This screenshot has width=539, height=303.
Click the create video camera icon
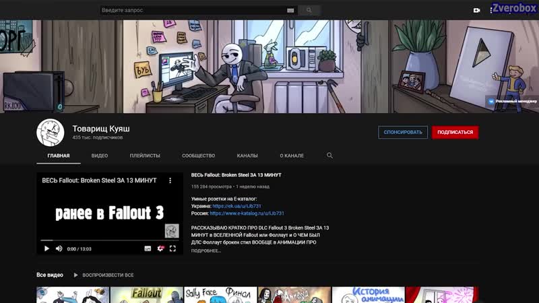476,10
